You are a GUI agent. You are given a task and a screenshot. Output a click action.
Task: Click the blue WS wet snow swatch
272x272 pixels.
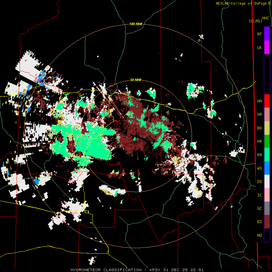pyautogui.click(x=267, y=168)
